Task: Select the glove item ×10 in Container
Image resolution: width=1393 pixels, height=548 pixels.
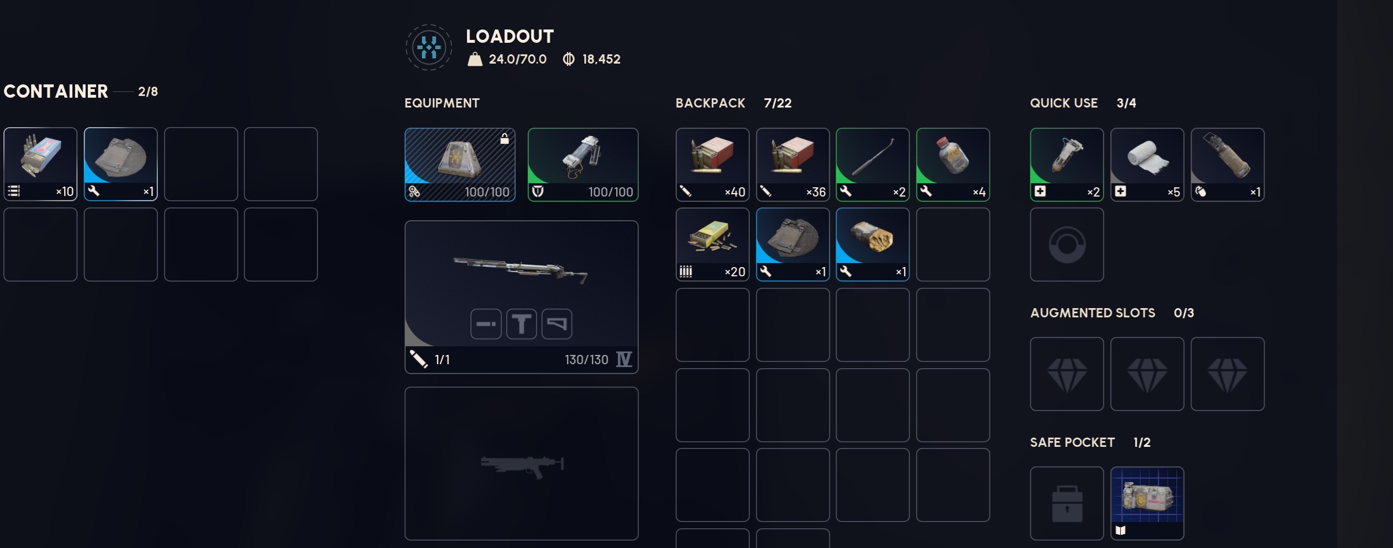Action: click(40, 164)
